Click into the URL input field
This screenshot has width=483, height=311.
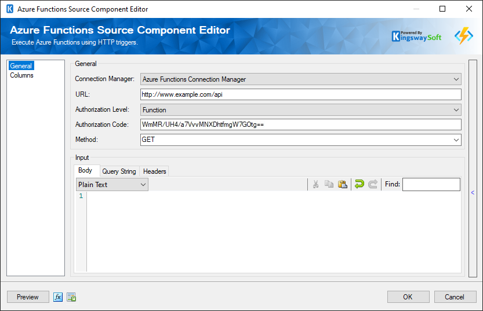(x=300, y=94)
